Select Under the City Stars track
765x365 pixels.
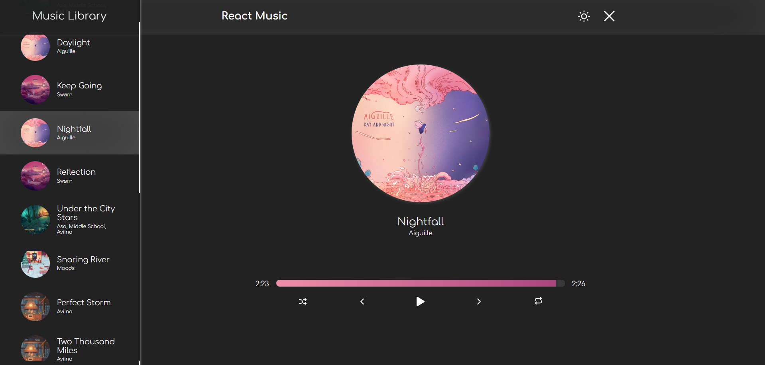(x=70, y=219)
